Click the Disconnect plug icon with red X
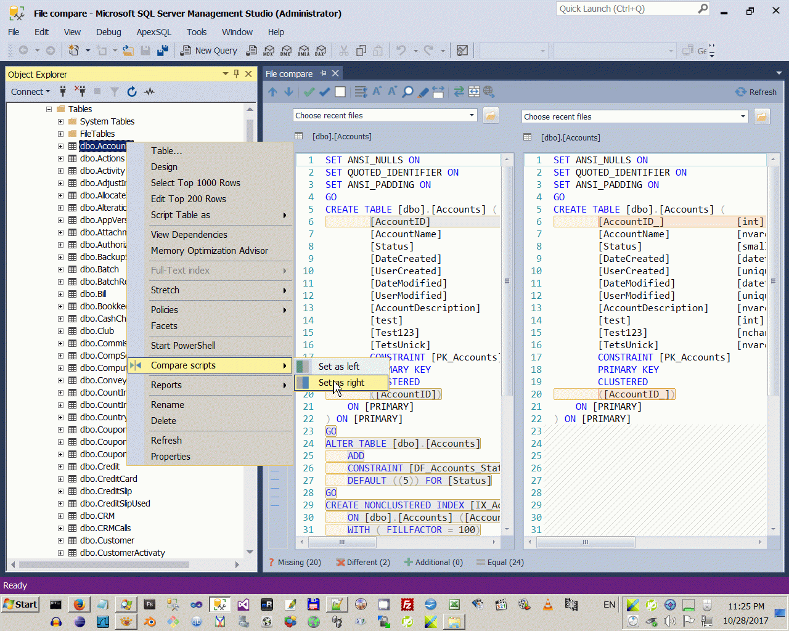 (80, 92)
